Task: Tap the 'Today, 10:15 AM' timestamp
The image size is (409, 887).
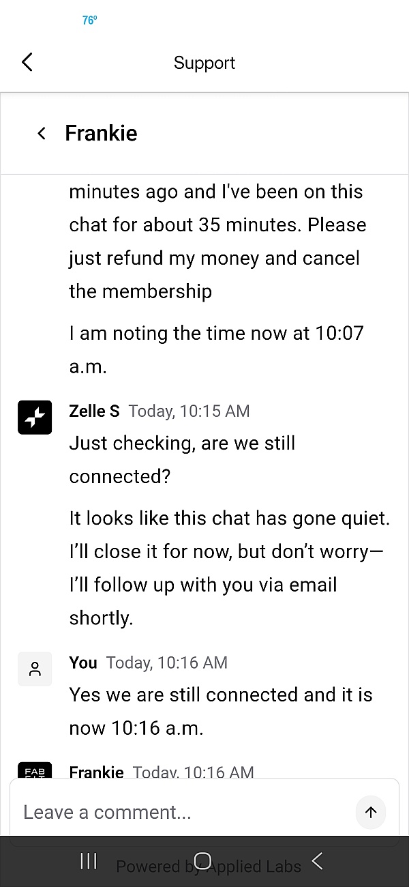Action: pyautogui.click(x=189, y=411)
